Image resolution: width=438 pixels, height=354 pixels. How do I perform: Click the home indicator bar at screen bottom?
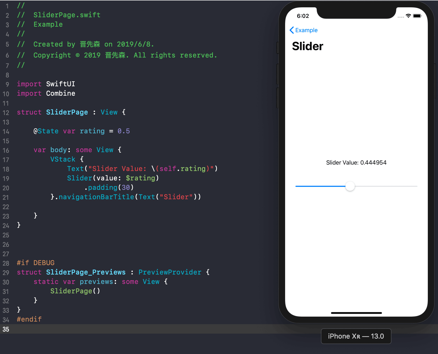356,313
